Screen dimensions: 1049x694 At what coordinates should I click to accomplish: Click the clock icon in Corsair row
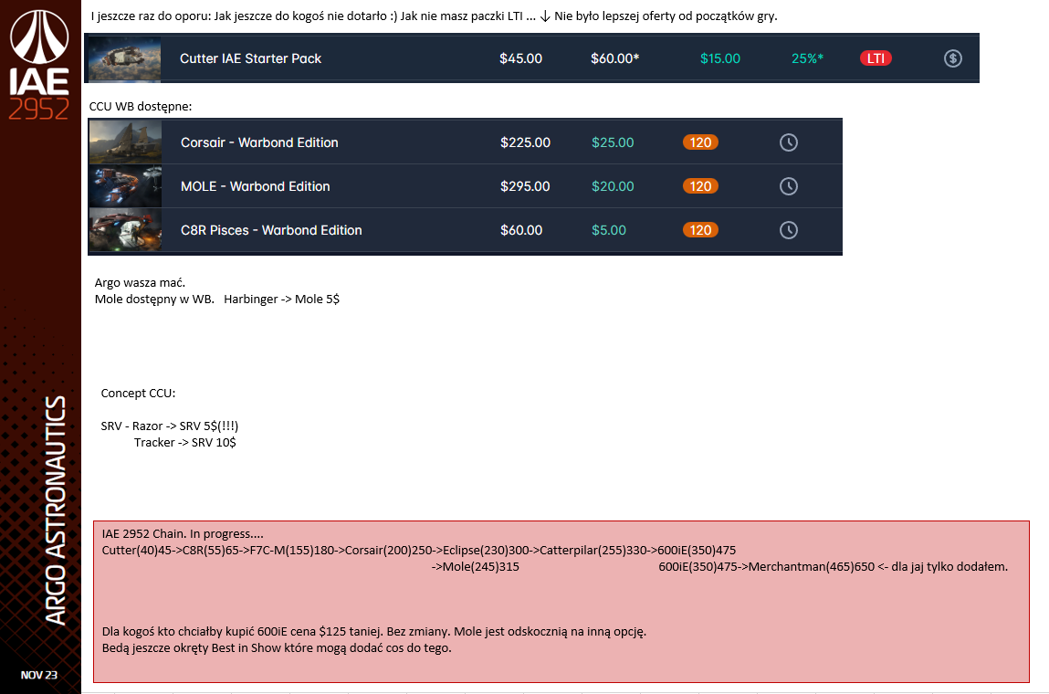(789, 142)
